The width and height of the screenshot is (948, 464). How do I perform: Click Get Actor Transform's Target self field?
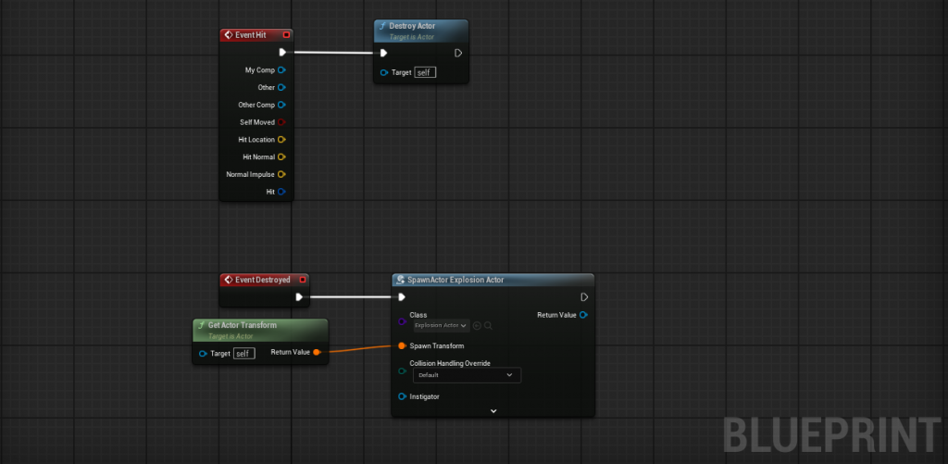click(243, 353)
